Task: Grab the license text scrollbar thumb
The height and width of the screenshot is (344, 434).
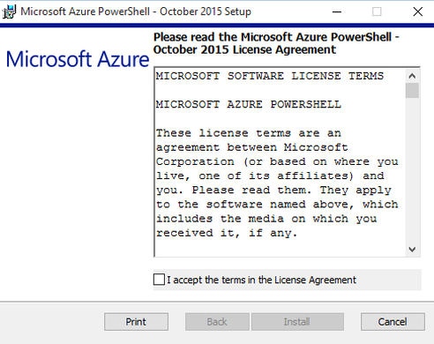Action: pyautogui.click(x=412, y=91)
